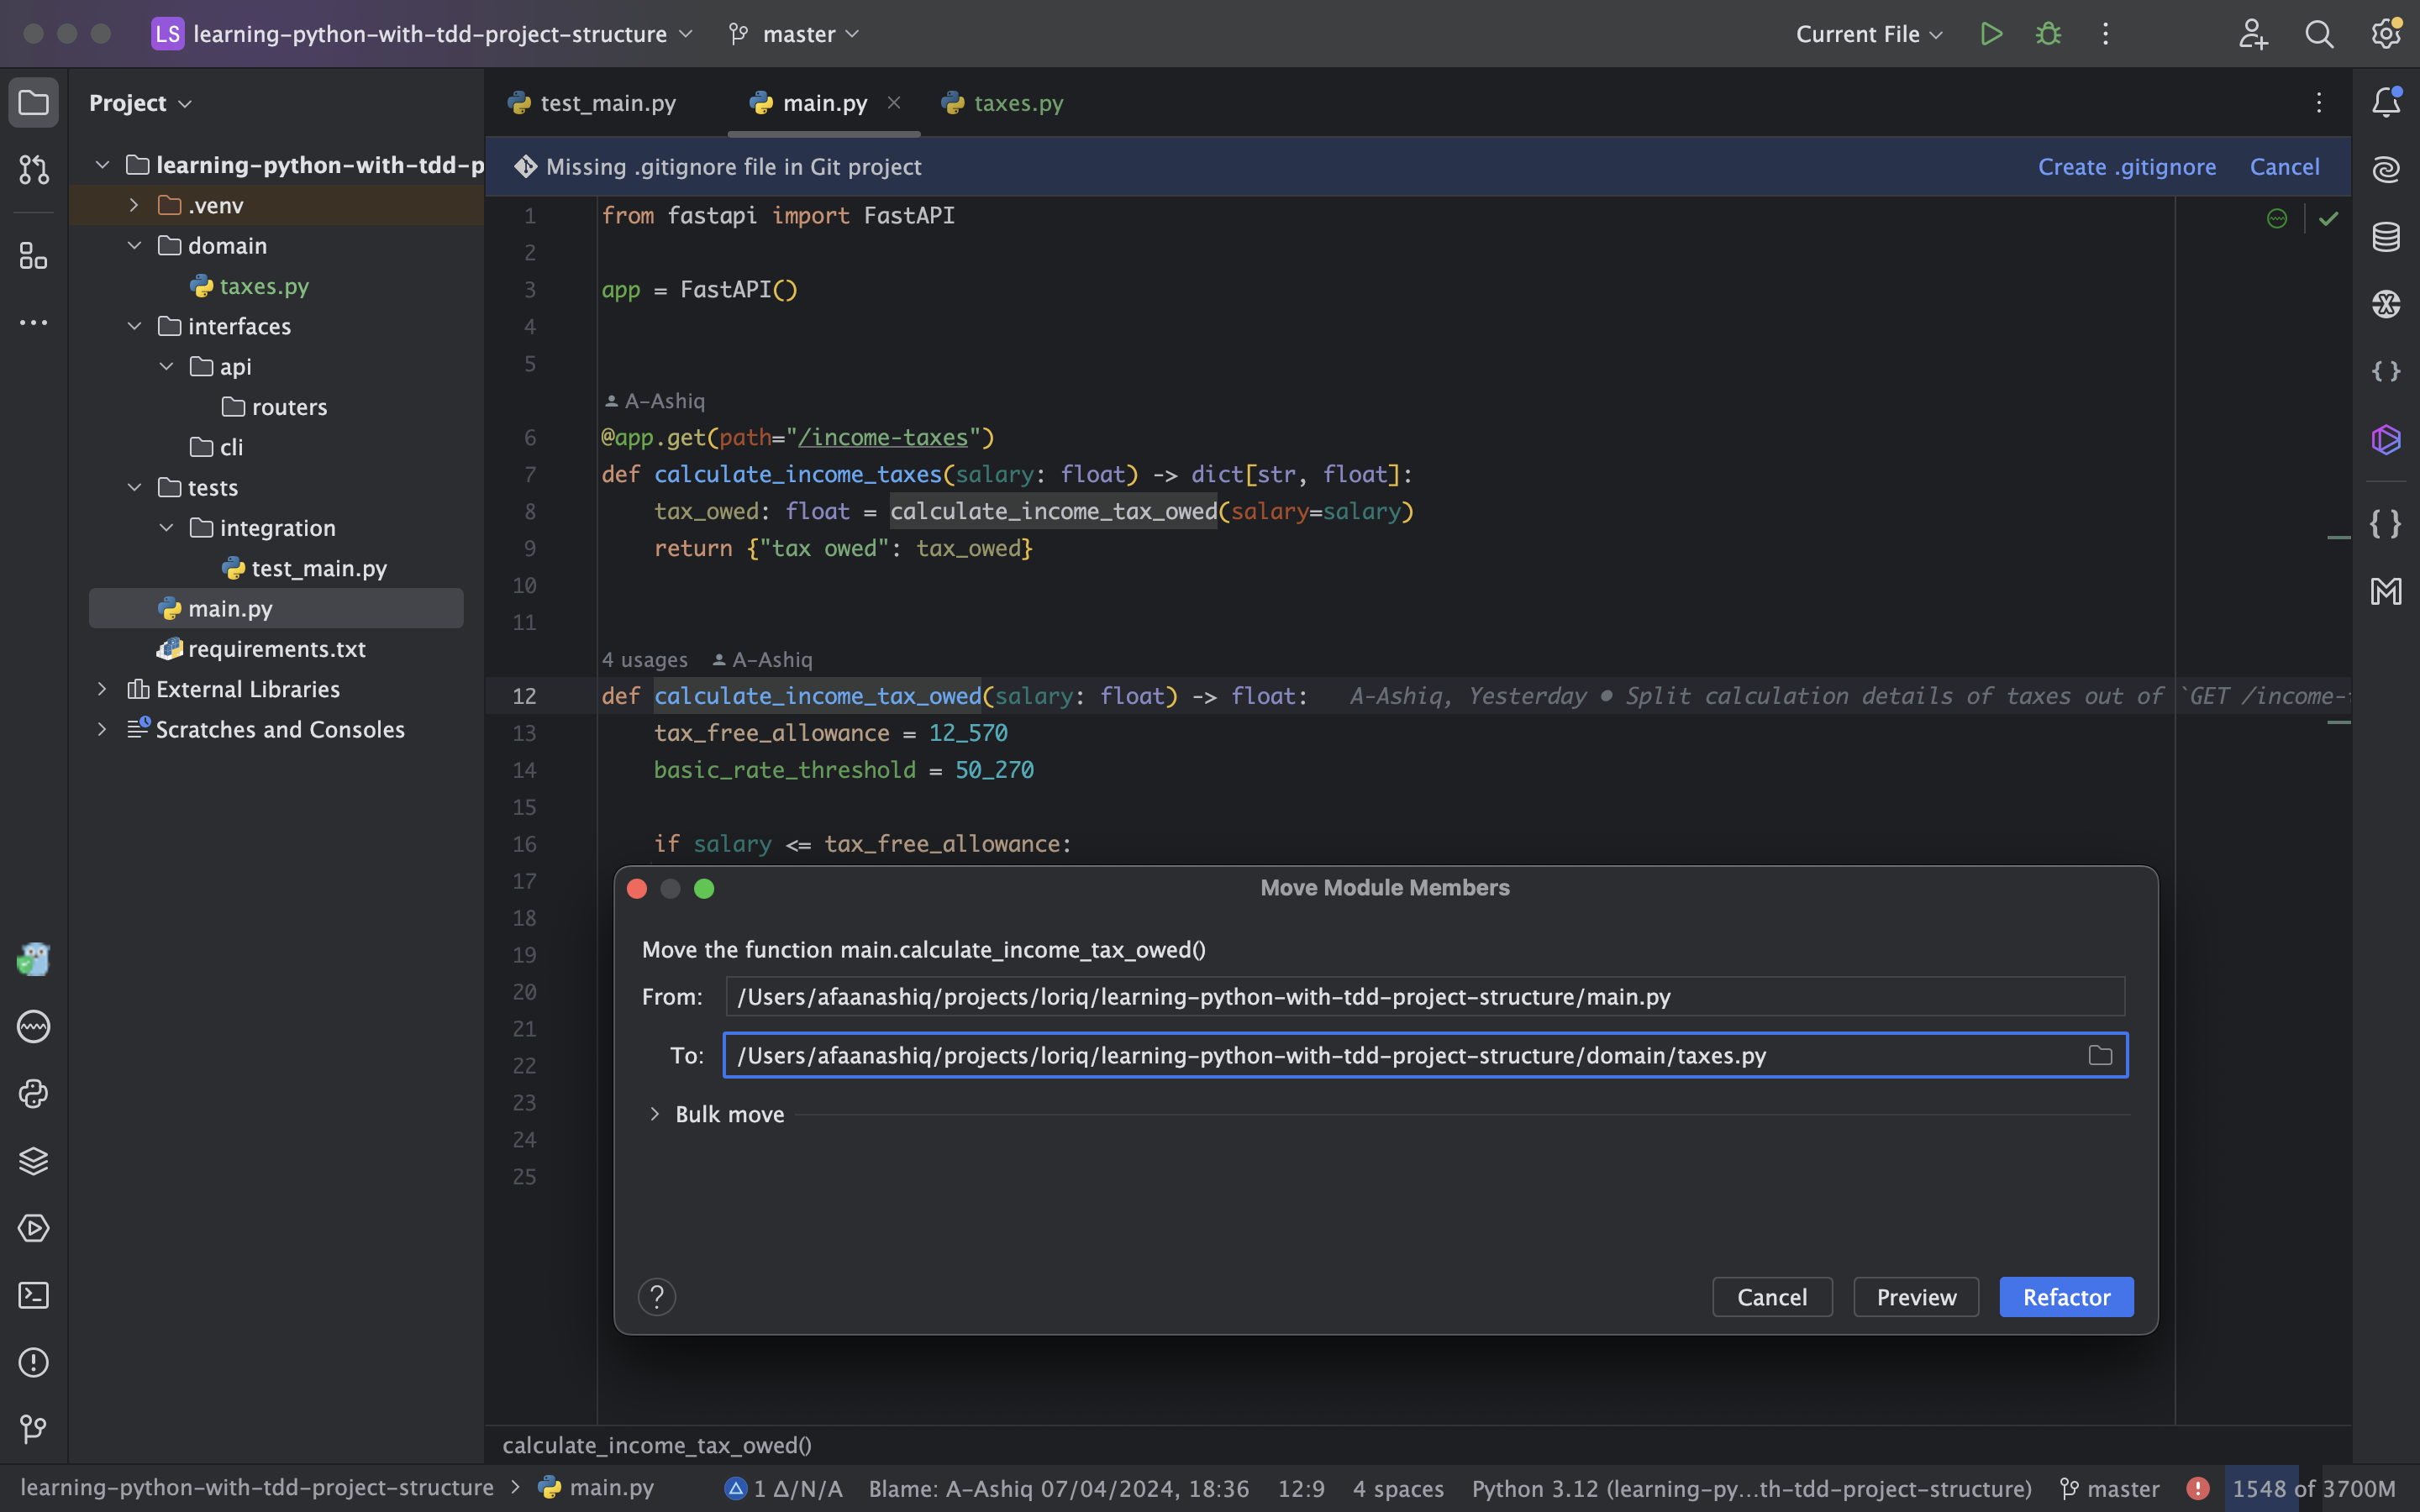Click the Refactor button

coord(2066,1297)
